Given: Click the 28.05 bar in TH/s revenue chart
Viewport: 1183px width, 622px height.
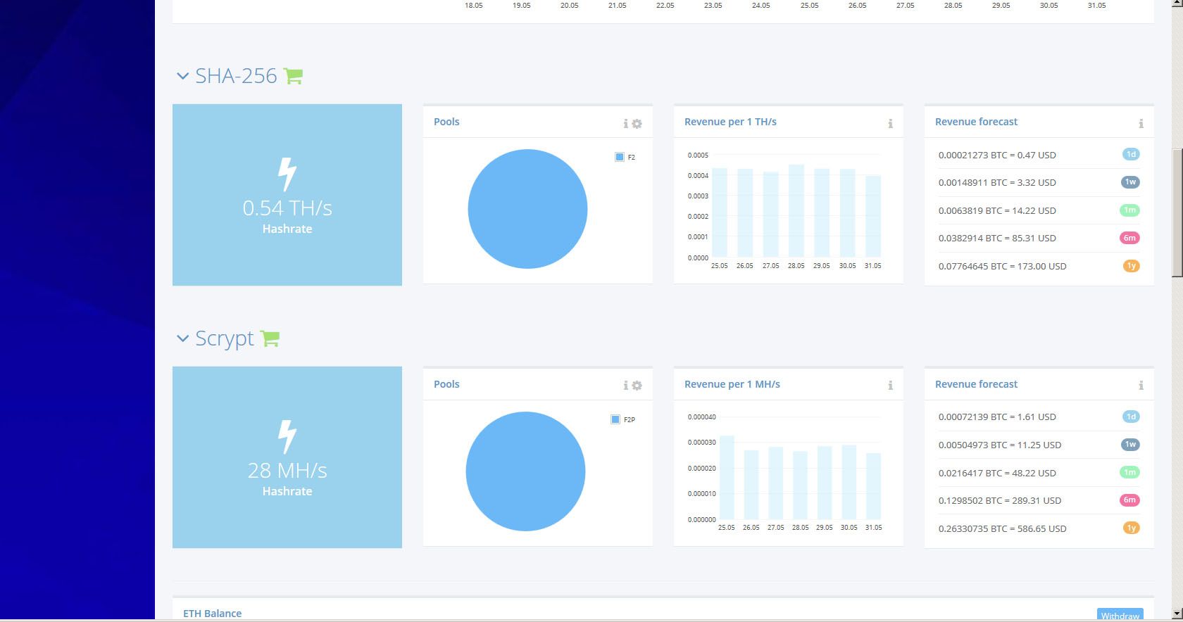Looking at the screenshot, I should (x=796, y=210).
